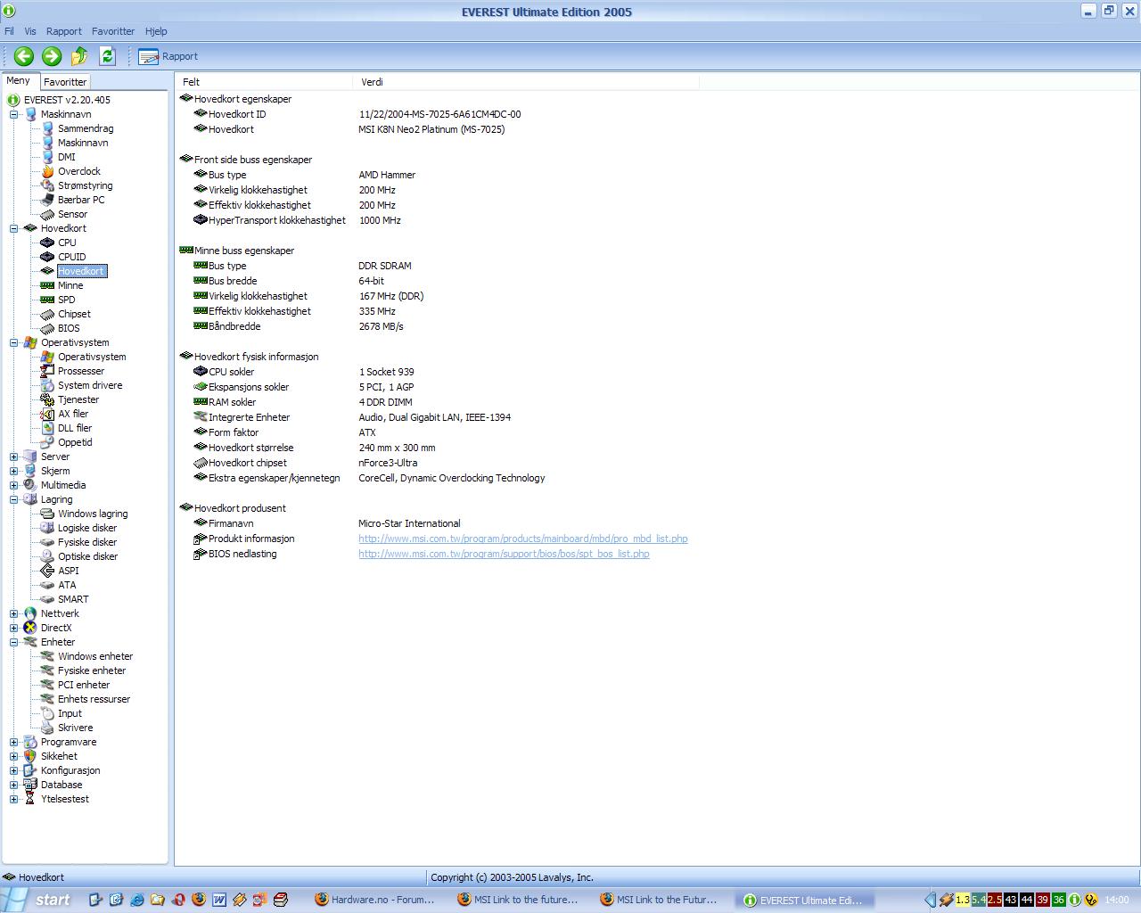Select the Meny tab in the side panel

click(19, 80)
